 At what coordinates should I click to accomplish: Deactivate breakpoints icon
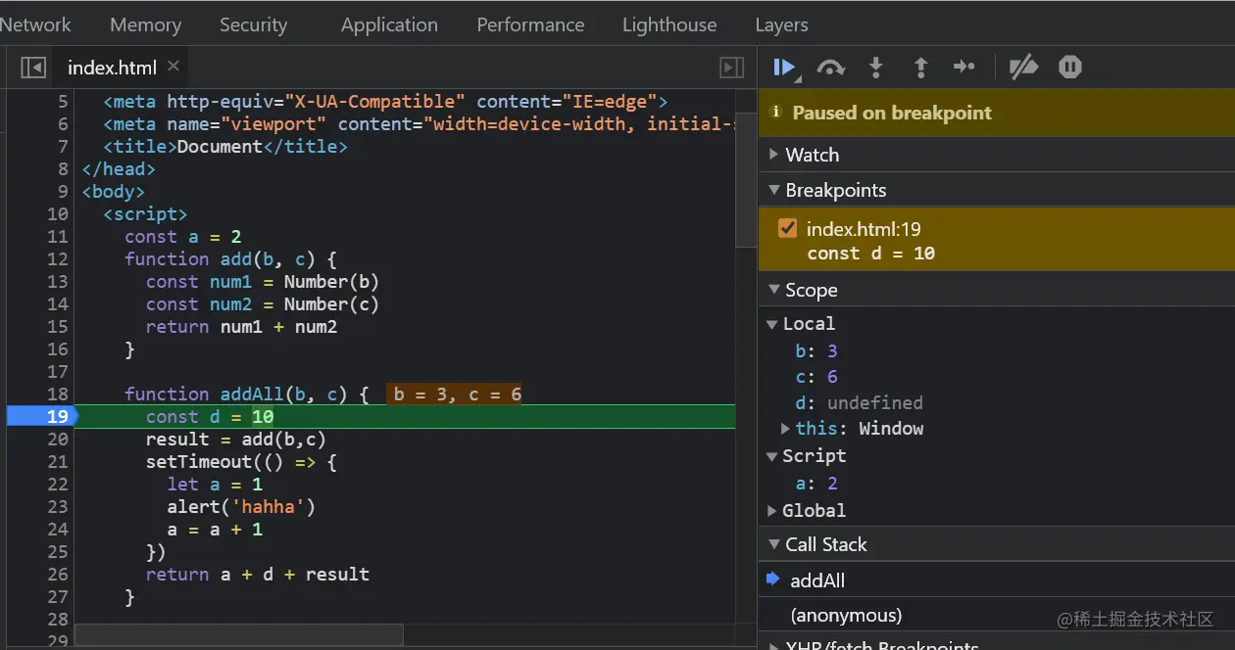coord(1023,67)
